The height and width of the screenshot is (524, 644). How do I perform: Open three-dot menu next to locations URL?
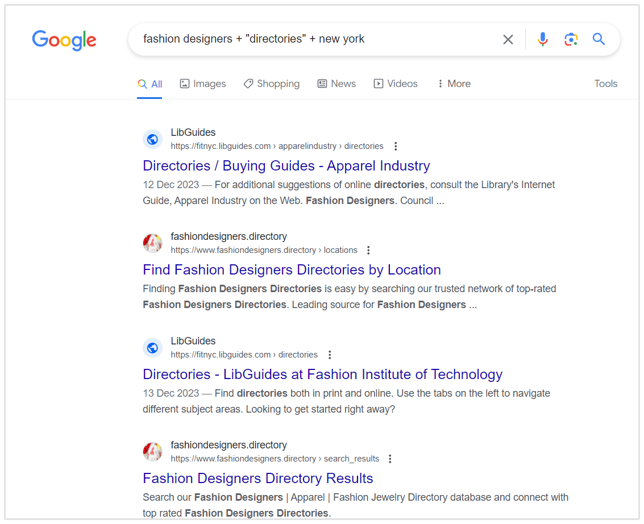[x=368, y=250]
